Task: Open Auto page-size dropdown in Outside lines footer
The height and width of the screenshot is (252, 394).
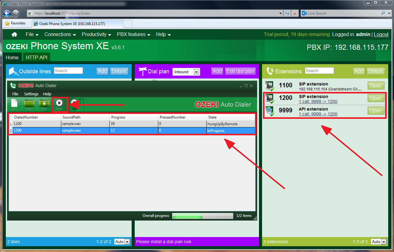Action: tap(122, 242)
